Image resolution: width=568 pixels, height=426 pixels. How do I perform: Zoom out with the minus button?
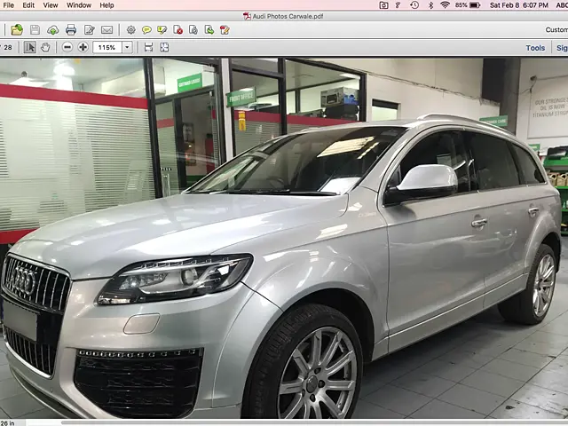pyautogui.click(x=67, y=47)
